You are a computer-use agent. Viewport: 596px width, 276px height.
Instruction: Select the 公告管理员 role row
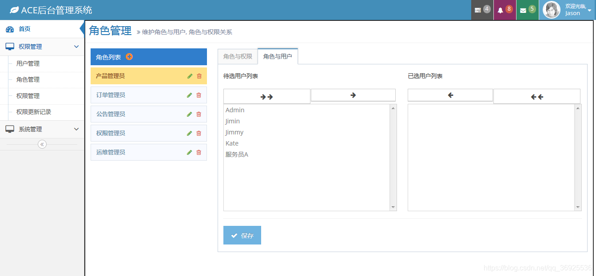point(149,114)
